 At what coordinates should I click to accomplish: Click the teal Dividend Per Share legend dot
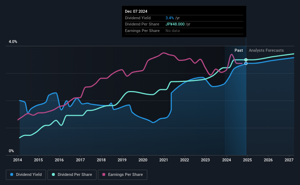click(53, 174)
